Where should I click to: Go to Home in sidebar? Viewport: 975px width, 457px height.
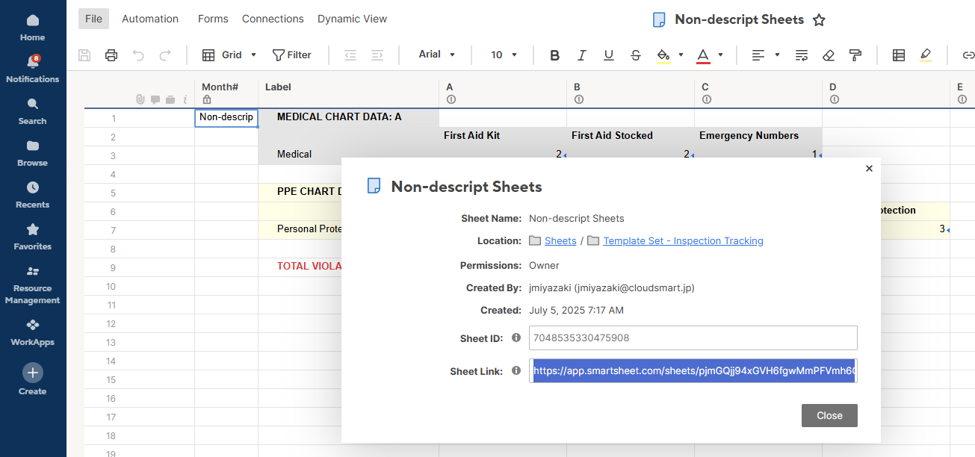click(x=33, y=28)
